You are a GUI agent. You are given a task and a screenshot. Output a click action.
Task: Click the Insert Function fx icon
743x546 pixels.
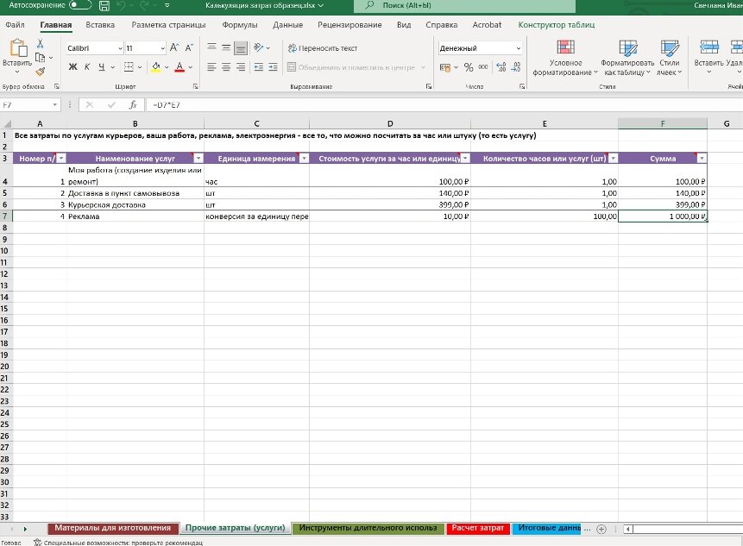pyautogui.click(x=133, y=104)
